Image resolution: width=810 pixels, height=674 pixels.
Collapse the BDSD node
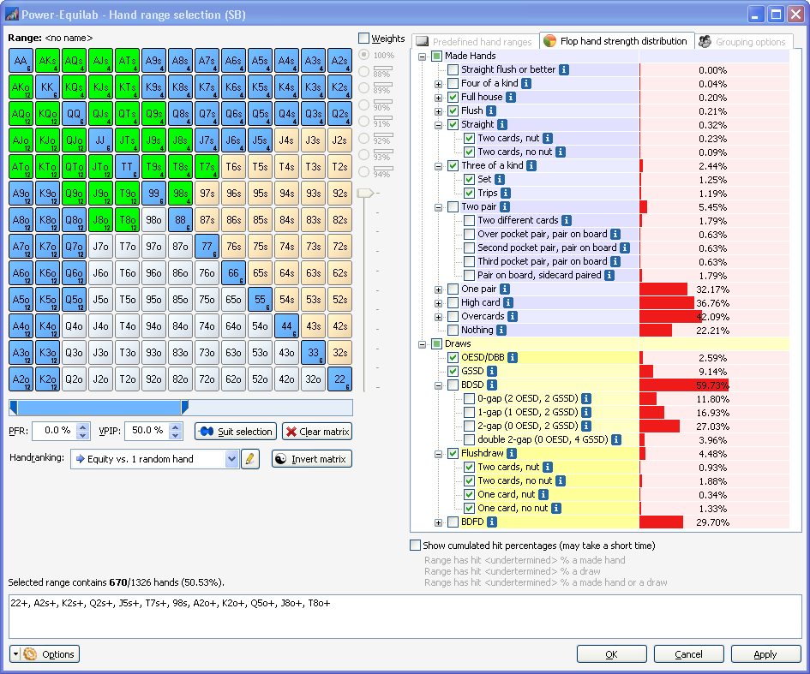(x=438, y=385)
